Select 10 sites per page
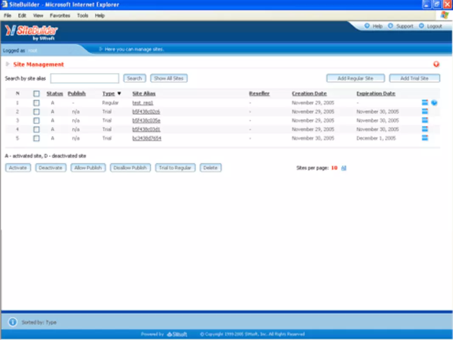The height and width of the screenshot is (340, 453). pos(334,168)
